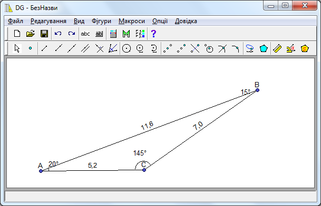
Task: Open the Редагування menu
Action: [48, 21]
